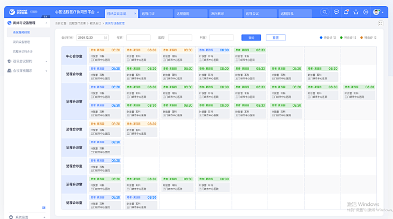The height and width of the screenshot is (219, 393).
Task: Collapse the sidebar with the bottom toggle icon
Action: pyautogui.click(x=44, y=208)
